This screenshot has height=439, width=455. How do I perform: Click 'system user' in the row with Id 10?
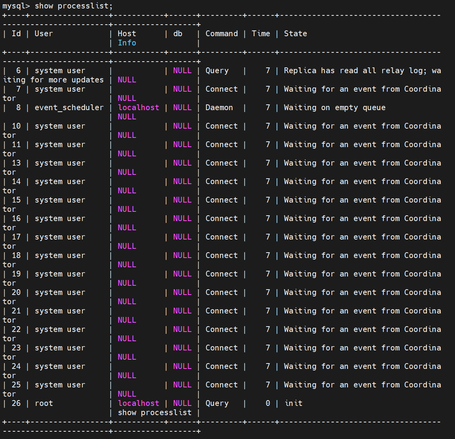(60, 126)
